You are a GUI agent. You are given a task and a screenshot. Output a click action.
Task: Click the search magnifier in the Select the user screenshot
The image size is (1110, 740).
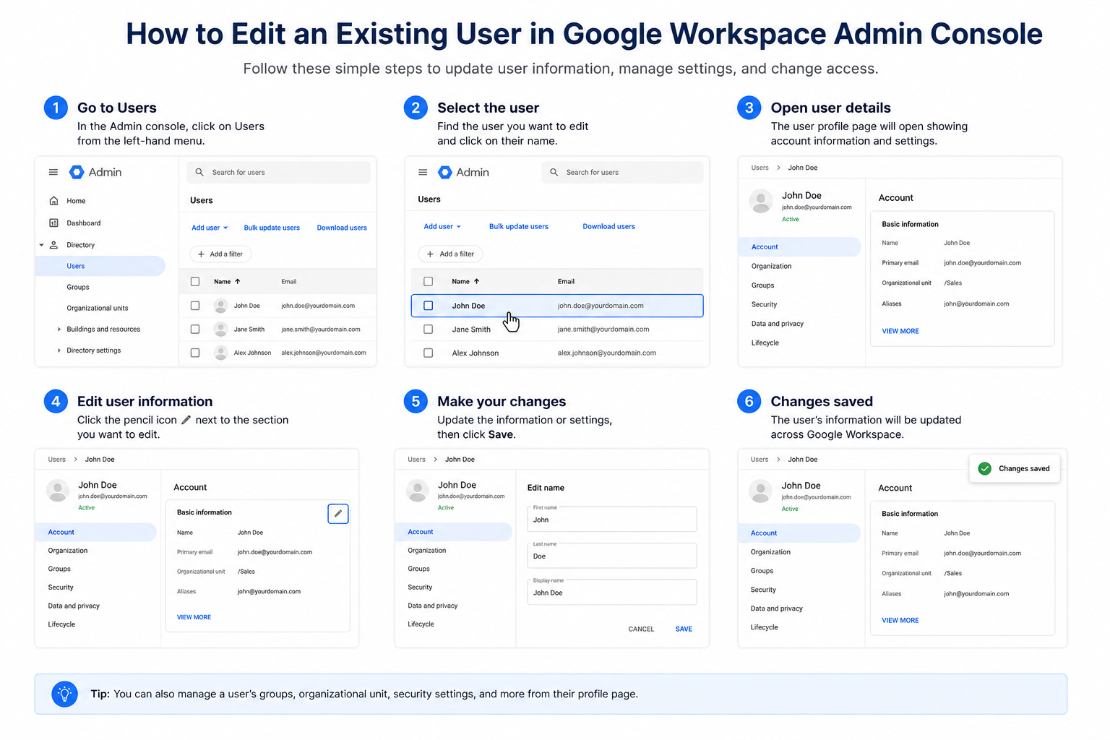[554, 172]
